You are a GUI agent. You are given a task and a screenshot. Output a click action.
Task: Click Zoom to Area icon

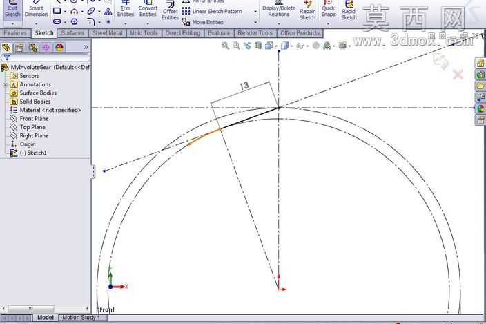236,46
